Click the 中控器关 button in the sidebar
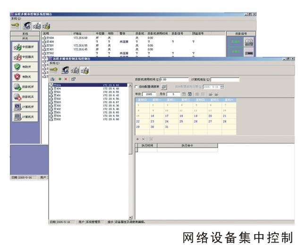Screen dimensions: 298x245 (25, 57)
